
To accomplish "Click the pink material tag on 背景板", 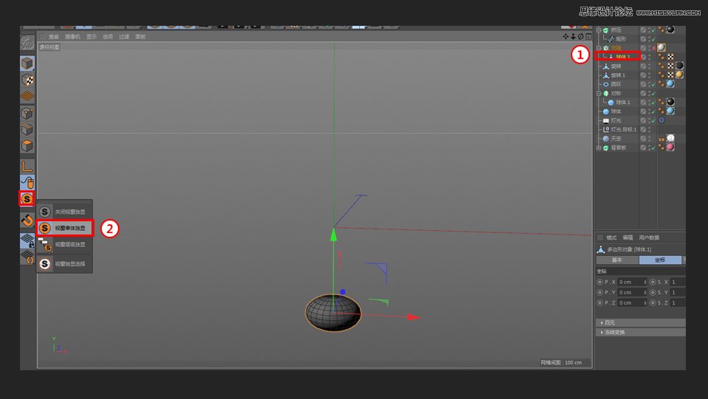I will pyautogui.click(x=670, y=148).
